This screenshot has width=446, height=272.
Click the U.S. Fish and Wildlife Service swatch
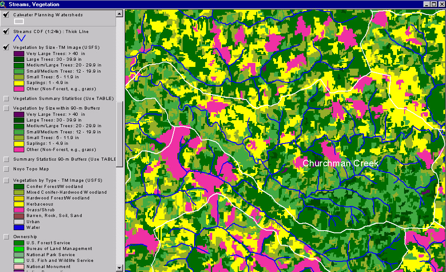pyautogui.click(x=19, y=261)
